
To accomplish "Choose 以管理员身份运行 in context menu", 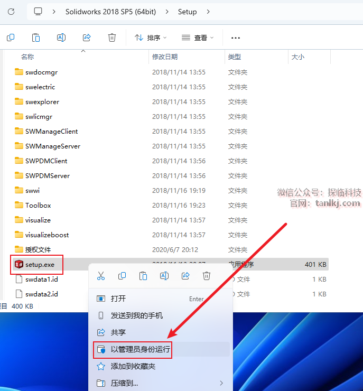I will click(161, 349).
